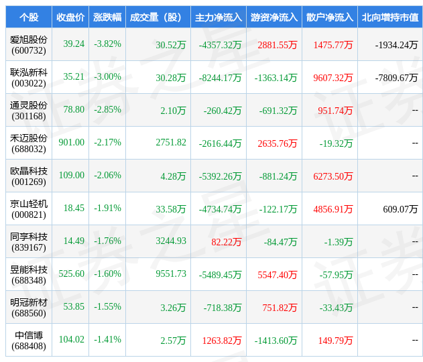
Task: Click main inflow -4357.32万
Action: point(220,45)
